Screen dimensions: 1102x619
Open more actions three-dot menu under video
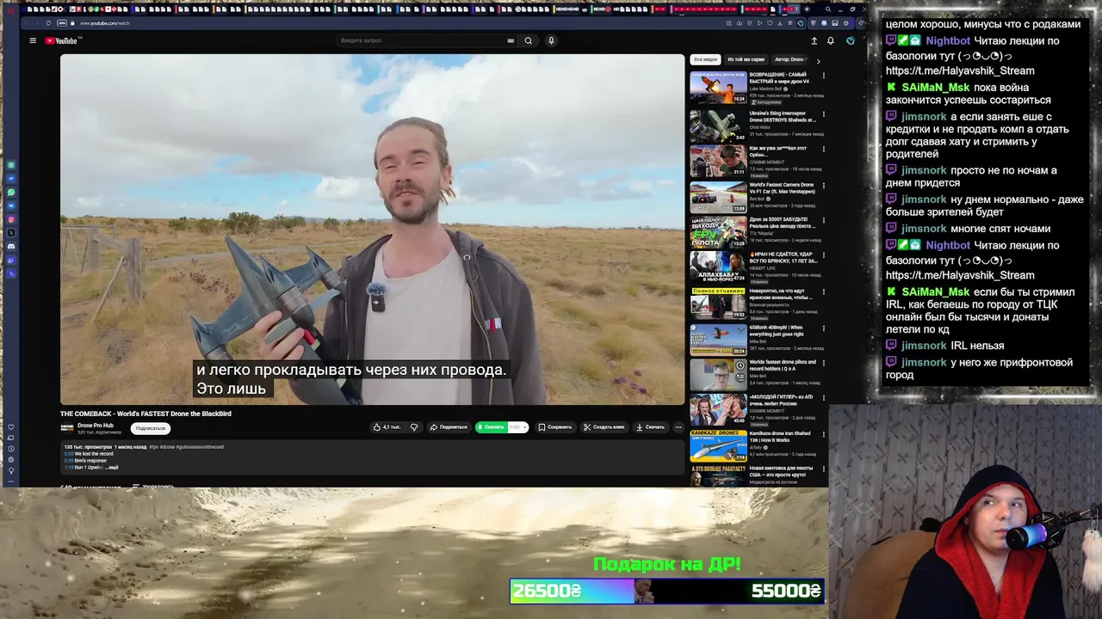click(x=678, y=427)
